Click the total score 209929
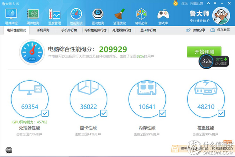Viewport: 235px width, 157px height. coord(113,49)
